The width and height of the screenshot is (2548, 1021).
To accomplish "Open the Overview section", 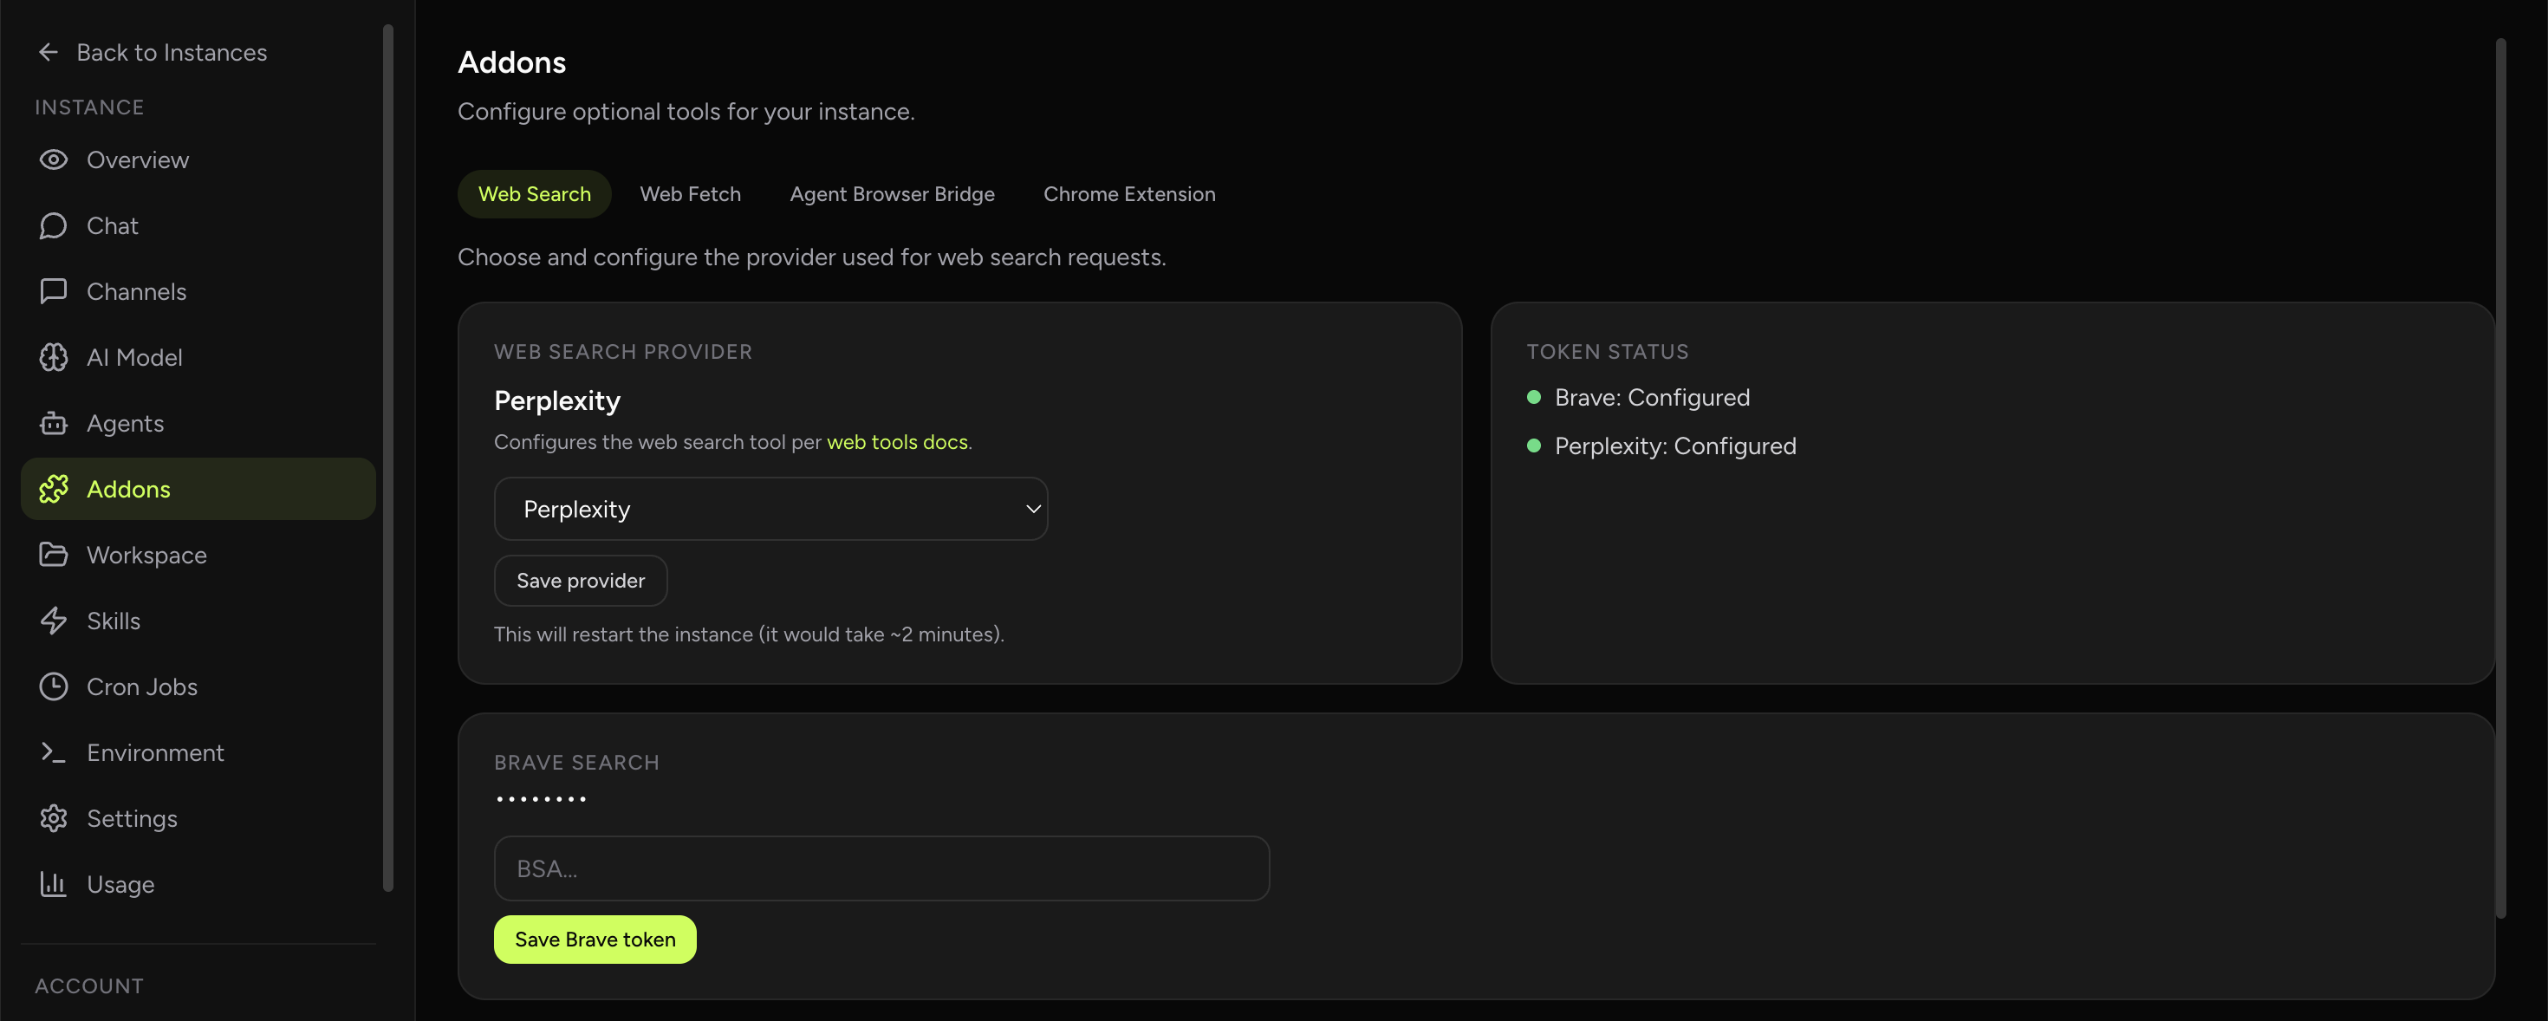I will click(x=137, y=159).
